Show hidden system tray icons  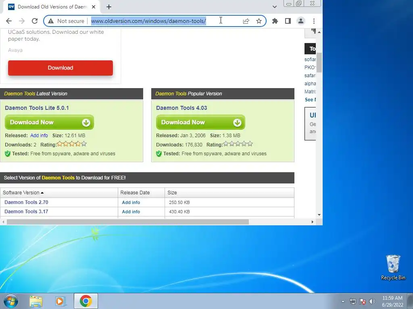coord(343,301)
